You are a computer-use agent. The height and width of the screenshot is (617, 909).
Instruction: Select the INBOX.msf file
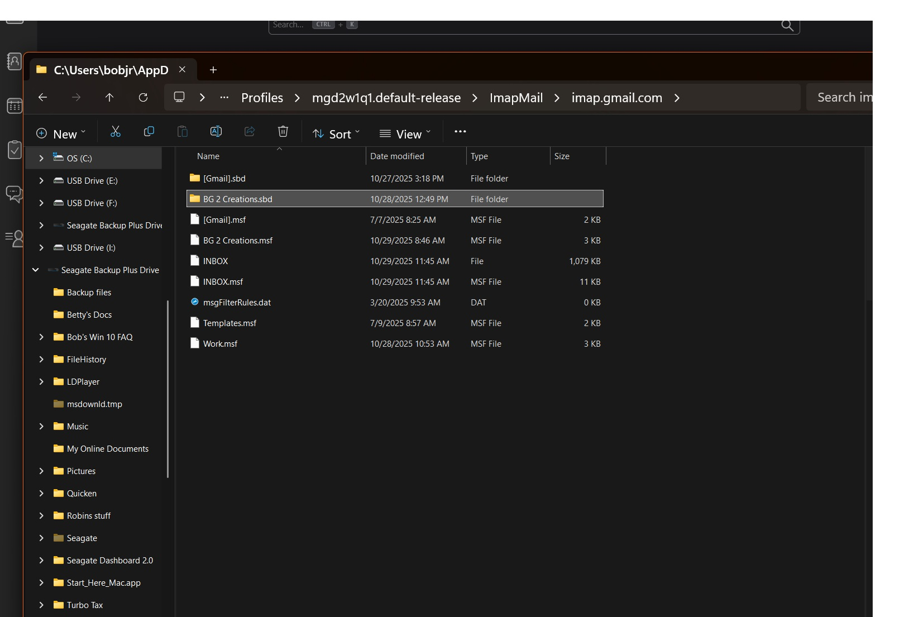tap(223, 282)
